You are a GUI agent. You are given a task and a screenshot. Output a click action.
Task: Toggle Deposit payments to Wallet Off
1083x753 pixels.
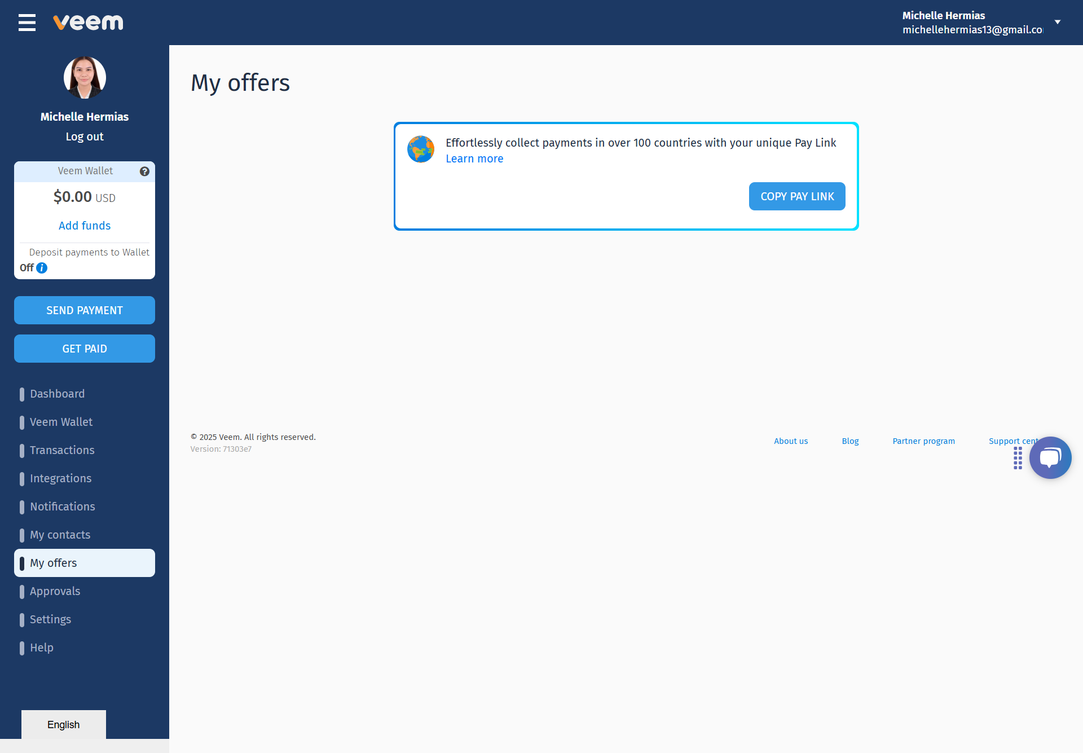(x=27, y=268)
